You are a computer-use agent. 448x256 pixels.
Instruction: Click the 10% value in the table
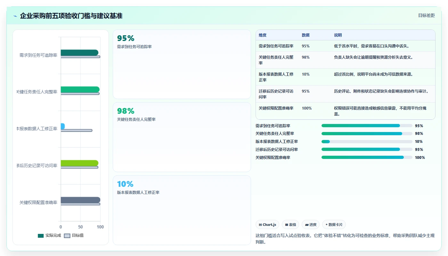[x=305, y=74]
